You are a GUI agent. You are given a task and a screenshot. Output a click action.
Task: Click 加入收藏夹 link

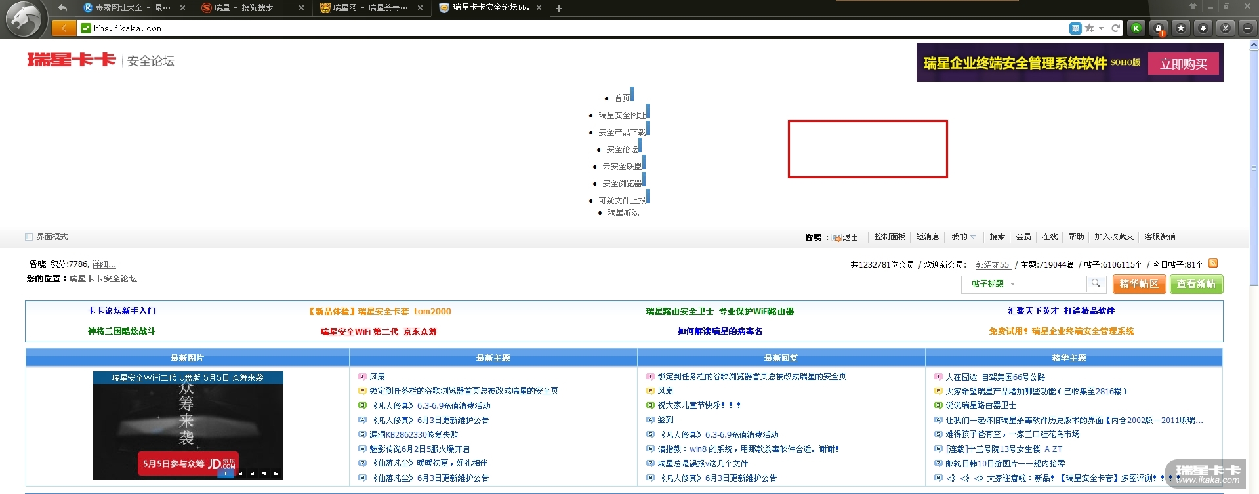coord(1114,237)
